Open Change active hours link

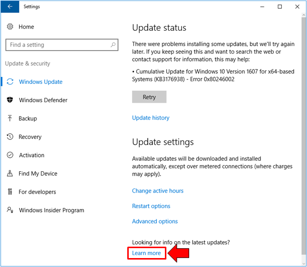(158, 191)
